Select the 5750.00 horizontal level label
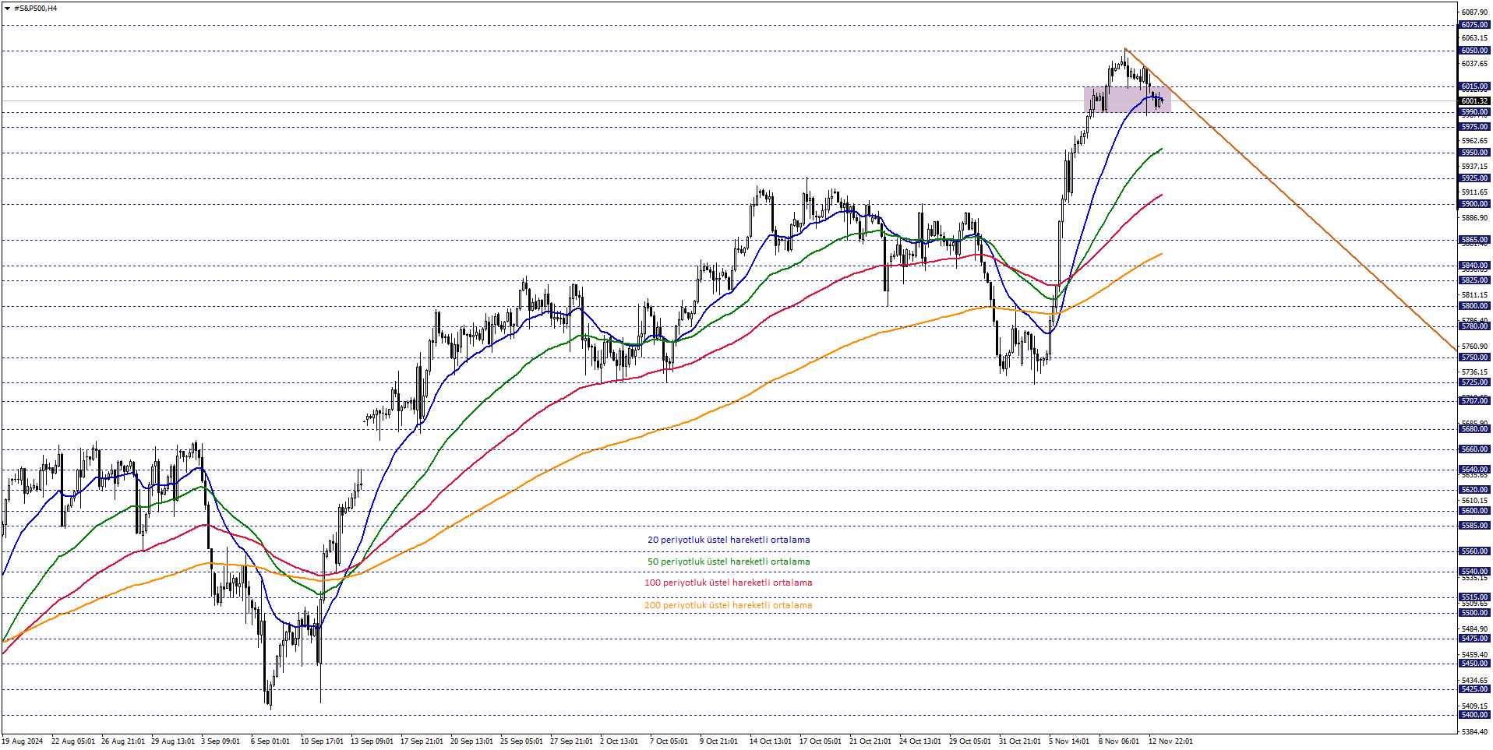This screenshot has height=750, width=1493. (1474, 357)
